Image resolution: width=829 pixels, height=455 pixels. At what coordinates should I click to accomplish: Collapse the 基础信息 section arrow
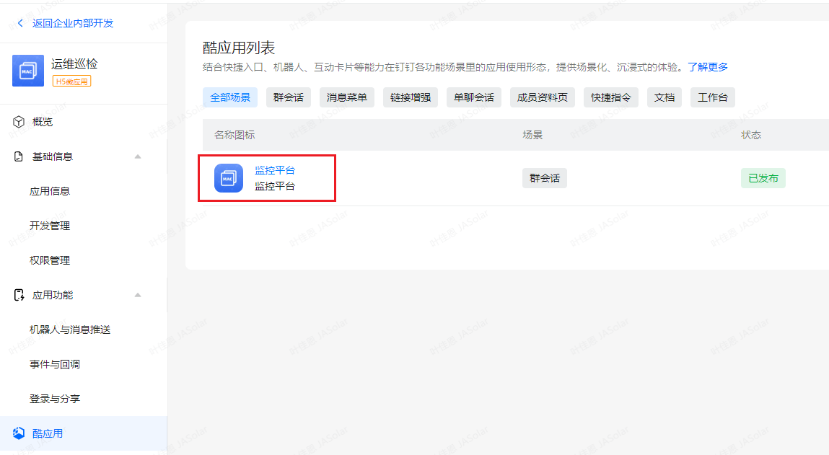click(x=138, y=156)
